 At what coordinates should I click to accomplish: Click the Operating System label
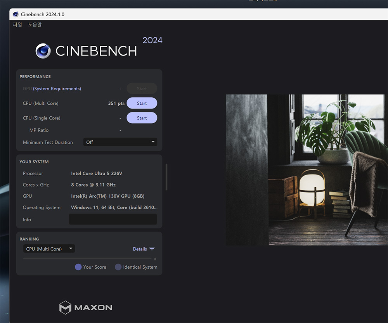(x=42, y=207)
